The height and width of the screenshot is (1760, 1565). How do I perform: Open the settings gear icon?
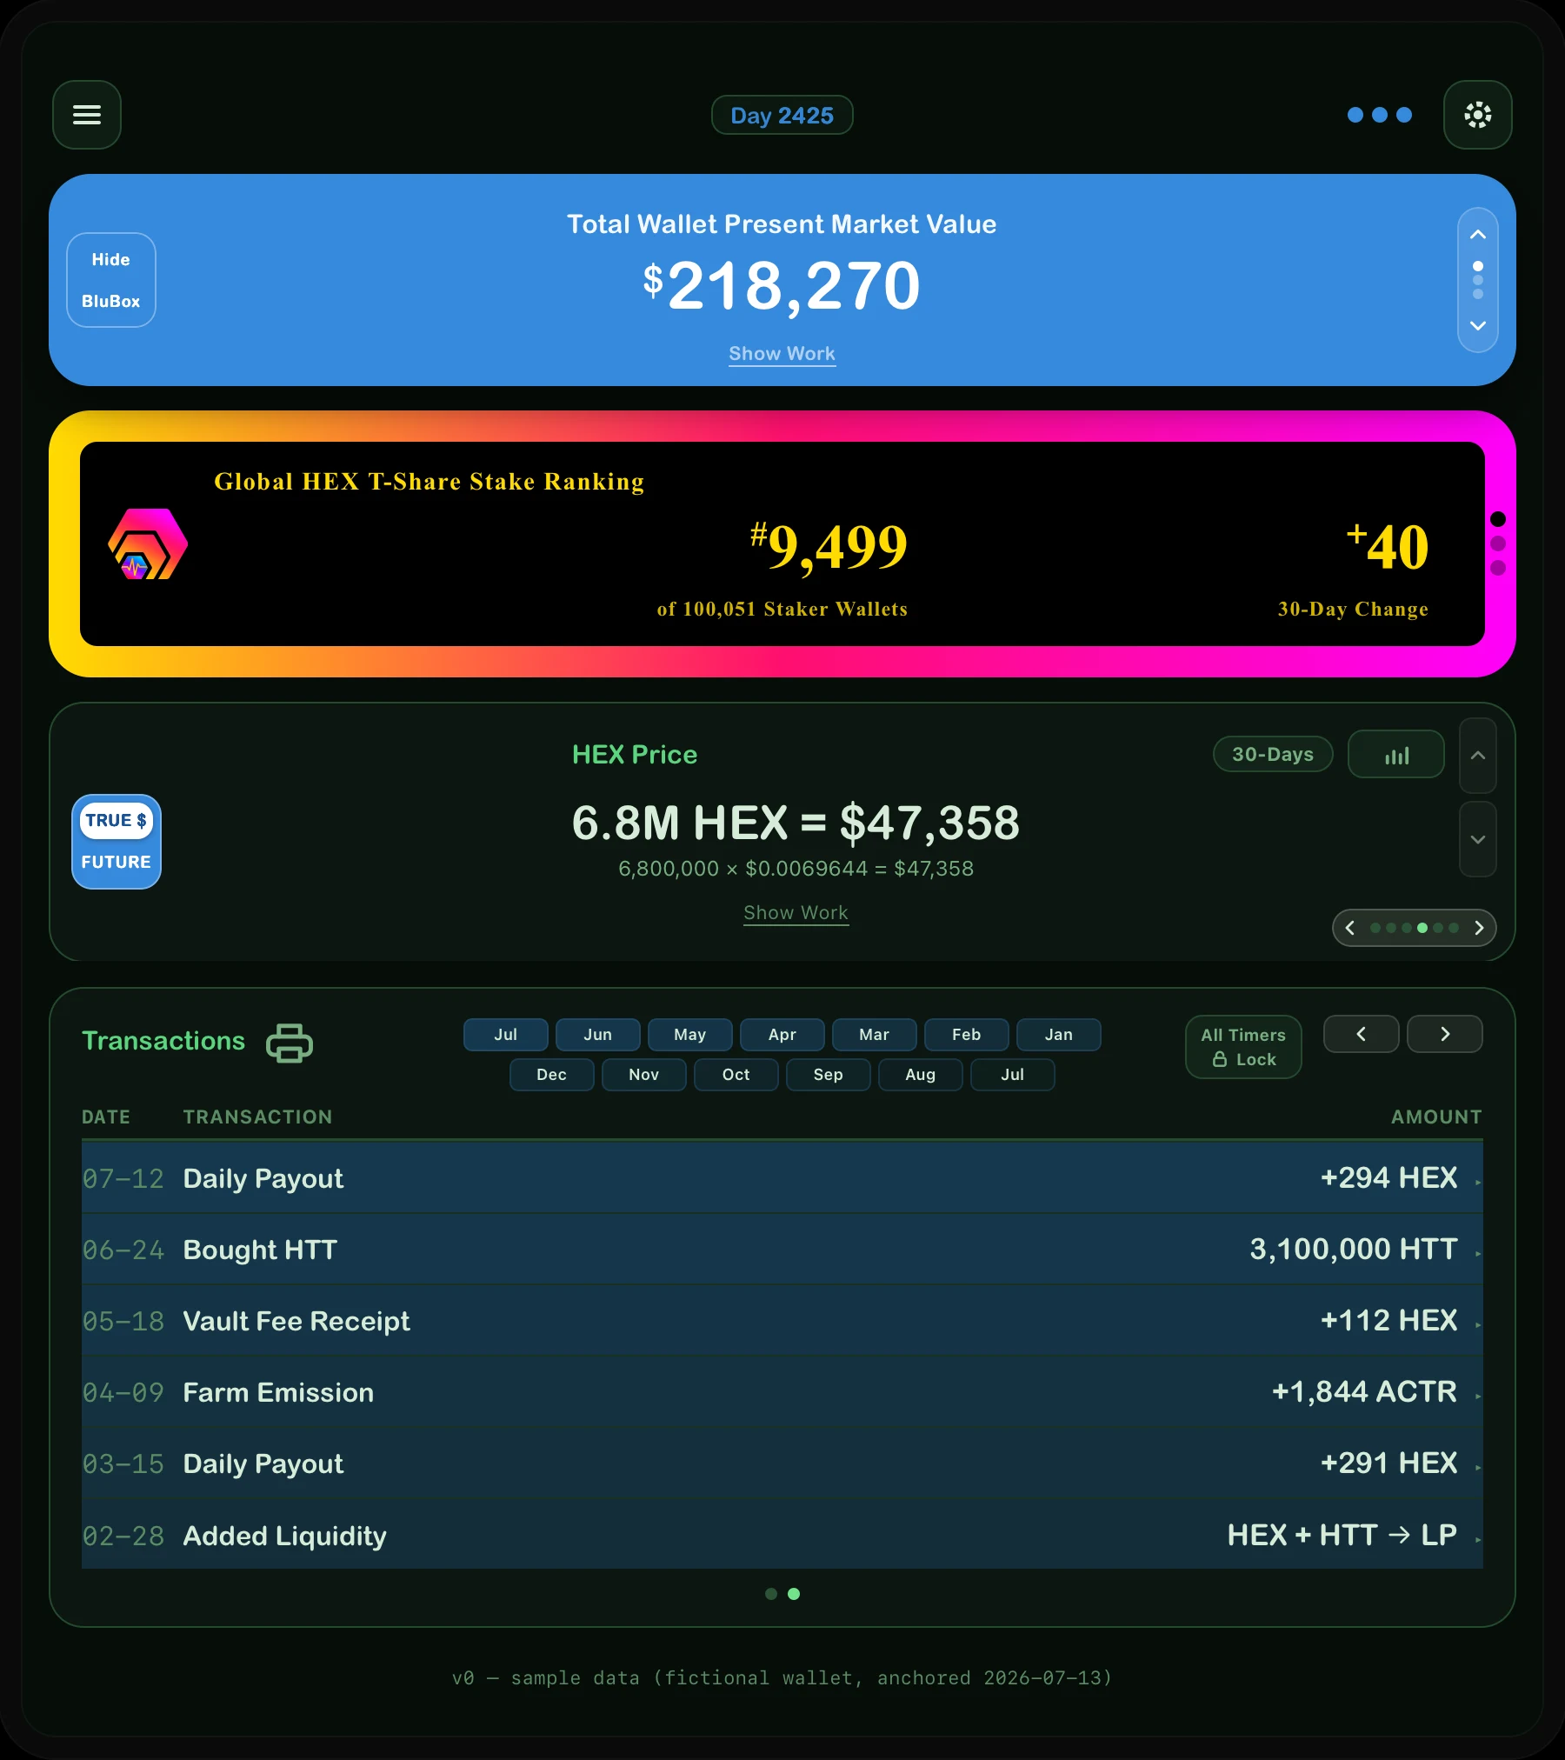pyautogui.click(x=1477, y=115)
